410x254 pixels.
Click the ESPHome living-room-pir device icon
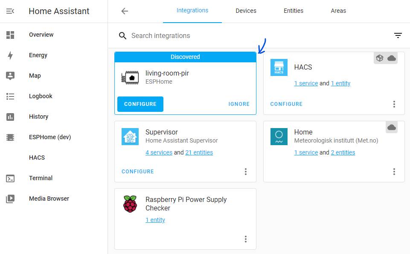(x=130, y=77)
